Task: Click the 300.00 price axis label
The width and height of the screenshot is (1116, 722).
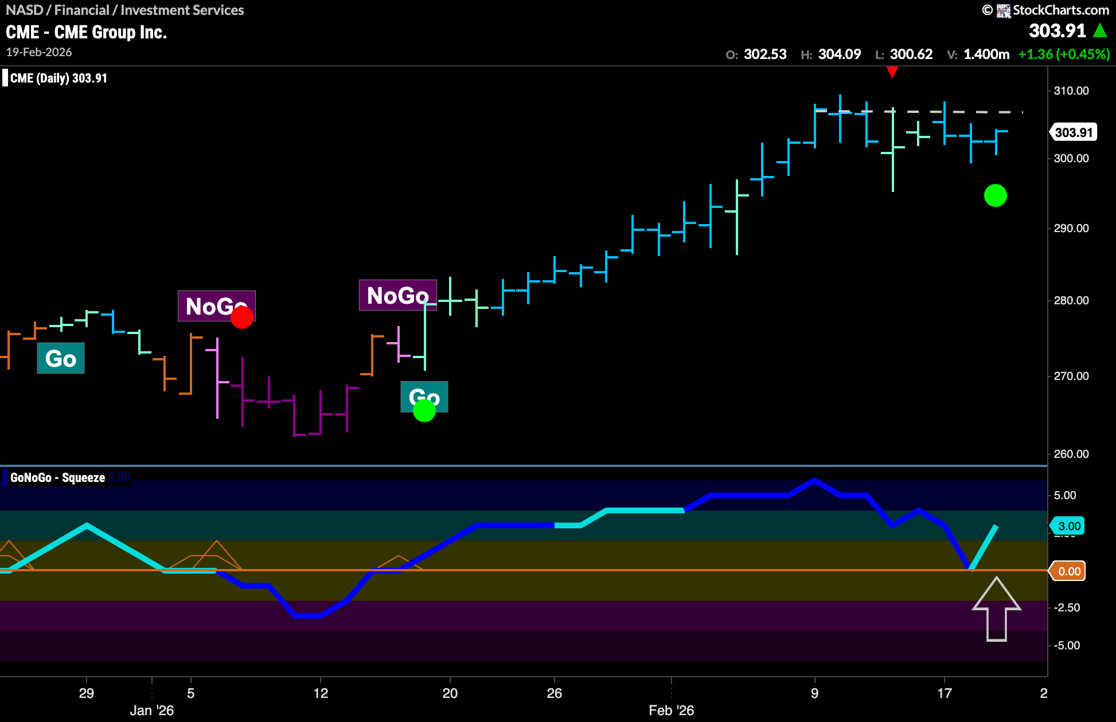Action: pos(1071,158)
